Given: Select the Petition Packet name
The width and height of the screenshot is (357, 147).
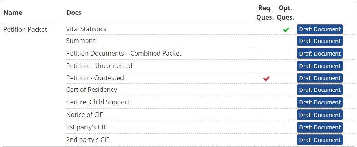Looking at the screenshot, I should point(25,29).
